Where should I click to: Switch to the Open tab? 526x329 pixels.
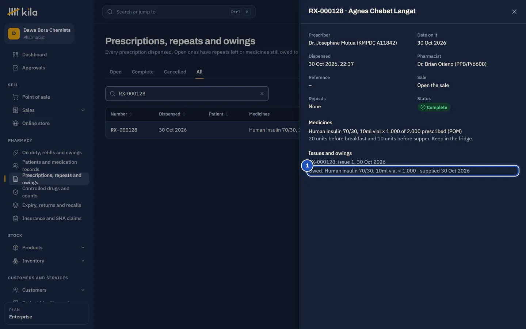pyautogui.click(x=115, y=72)
